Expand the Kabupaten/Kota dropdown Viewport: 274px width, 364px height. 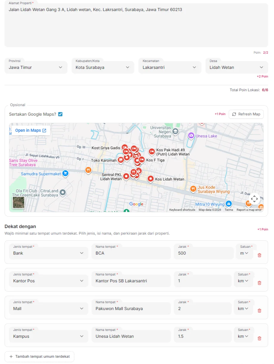tap(103, 67)
